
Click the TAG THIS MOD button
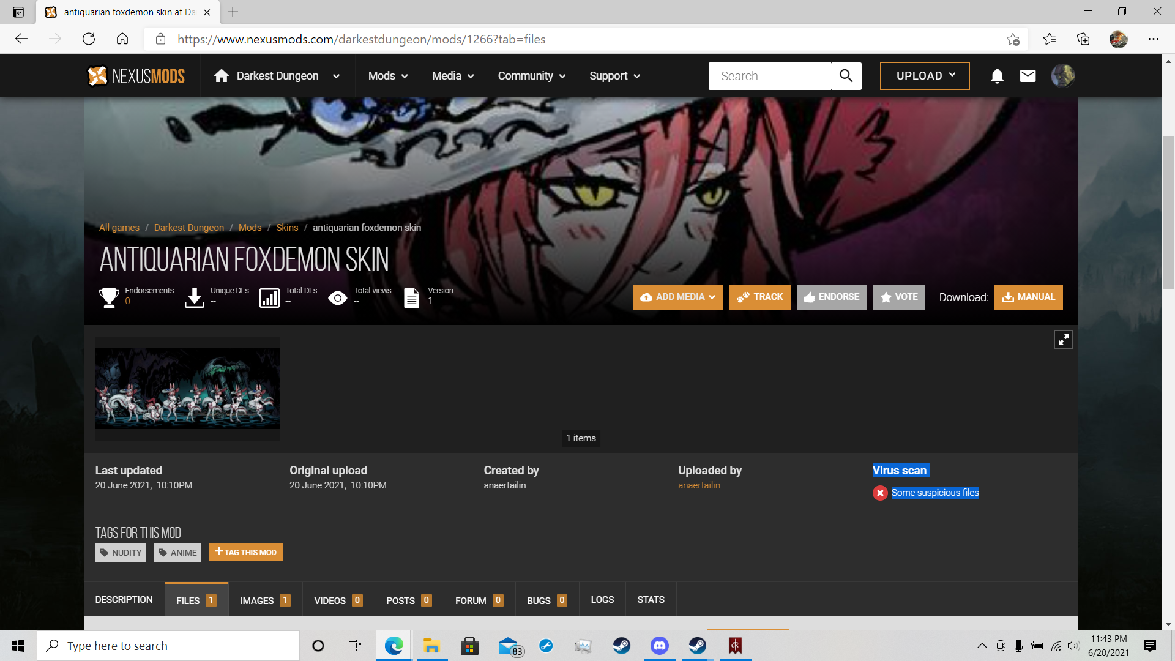click(x=245, y=552)
